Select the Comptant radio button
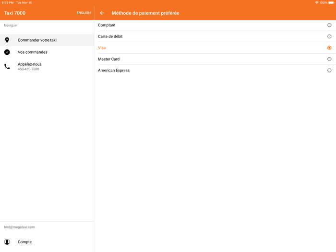 tap(329, 25)
